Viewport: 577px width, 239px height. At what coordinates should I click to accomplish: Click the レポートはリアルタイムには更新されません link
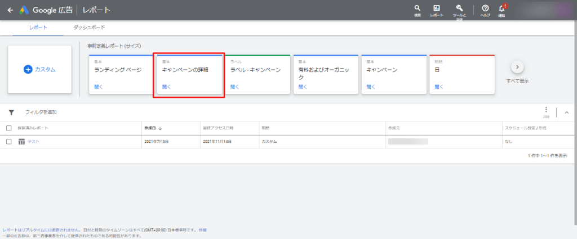click(42, 230)
